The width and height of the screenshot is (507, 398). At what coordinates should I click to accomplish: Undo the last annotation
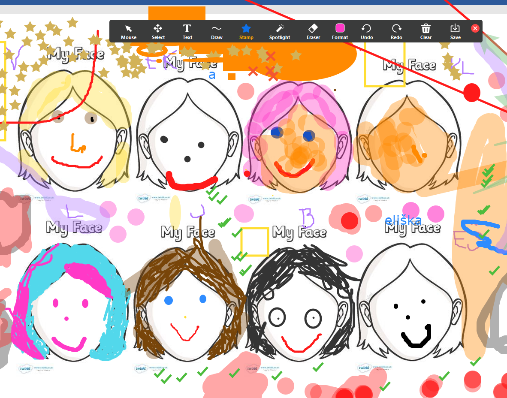(367, 32)
